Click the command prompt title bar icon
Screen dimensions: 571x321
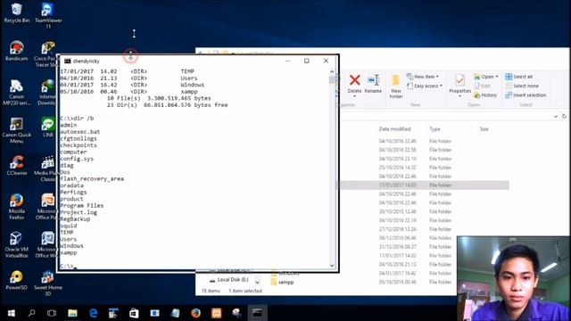point(68,61)
